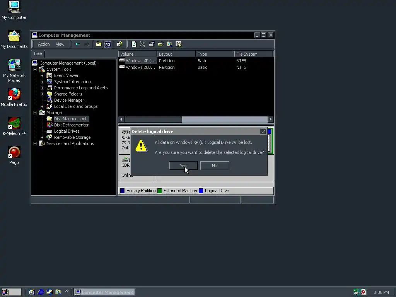
Task: Open the Help icon in the toolbar
Action: pos(119,44)
